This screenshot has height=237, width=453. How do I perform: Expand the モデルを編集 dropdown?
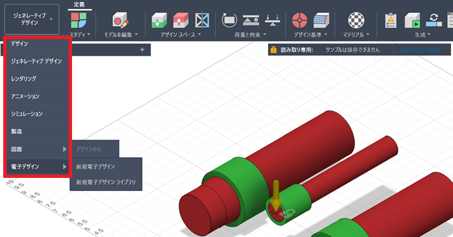point(136,34)
